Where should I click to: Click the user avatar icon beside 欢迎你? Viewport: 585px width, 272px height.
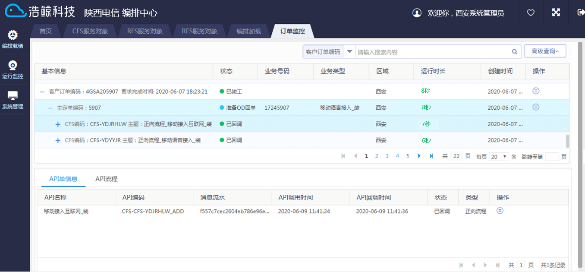(417, 13)
